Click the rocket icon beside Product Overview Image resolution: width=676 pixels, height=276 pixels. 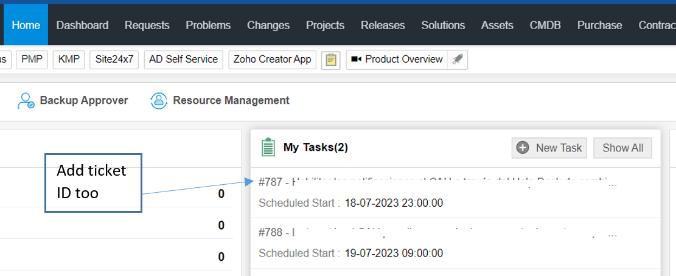coord(458,60)
